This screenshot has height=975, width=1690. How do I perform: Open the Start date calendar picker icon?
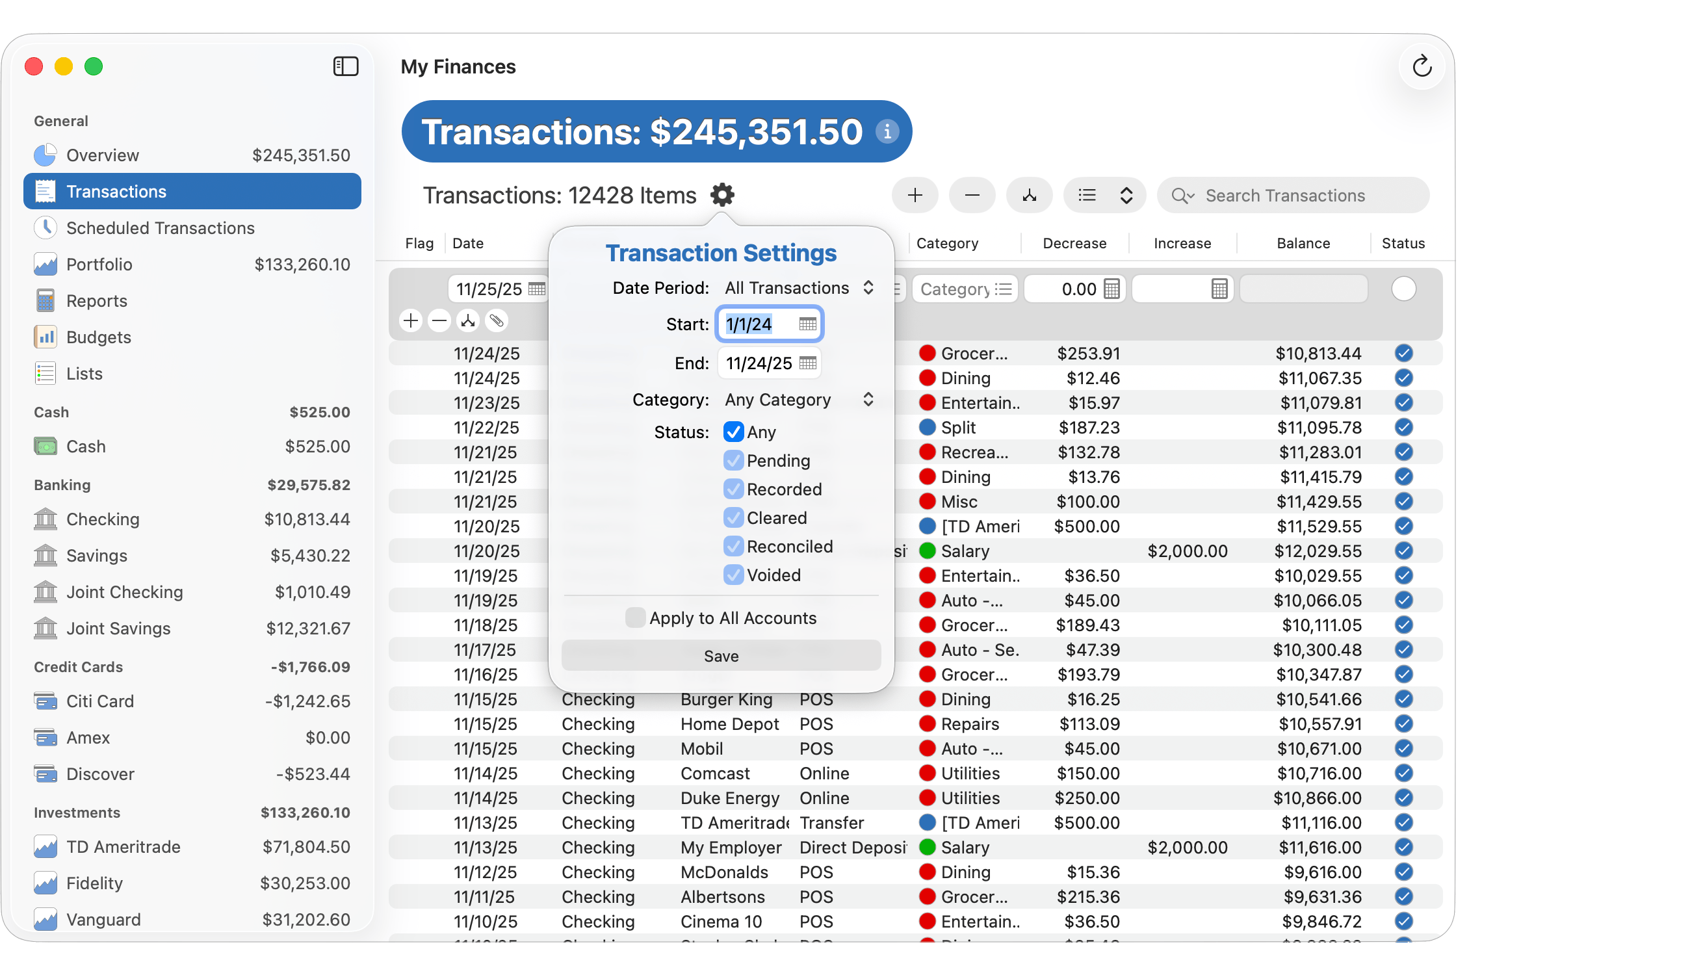click(807, 324)
